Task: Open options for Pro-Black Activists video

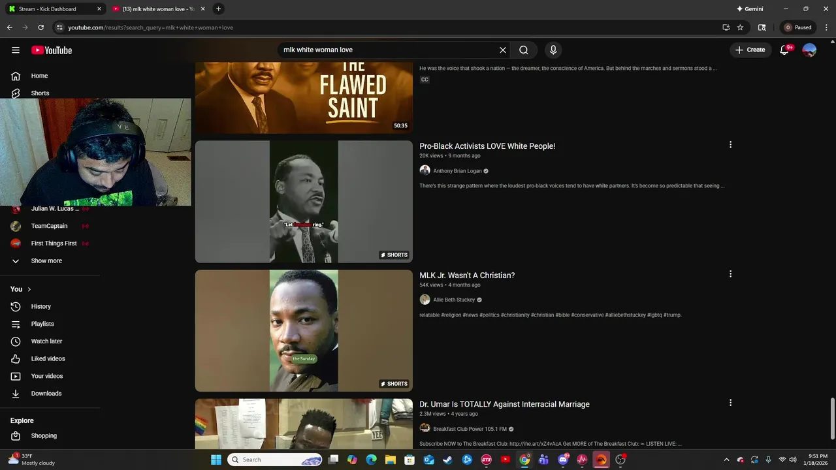Action: coord(730,145)
